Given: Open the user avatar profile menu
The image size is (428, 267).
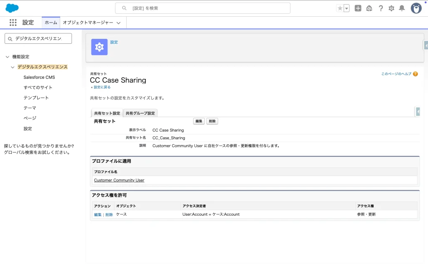Looking at the screenshot, I should coord(416,8).
